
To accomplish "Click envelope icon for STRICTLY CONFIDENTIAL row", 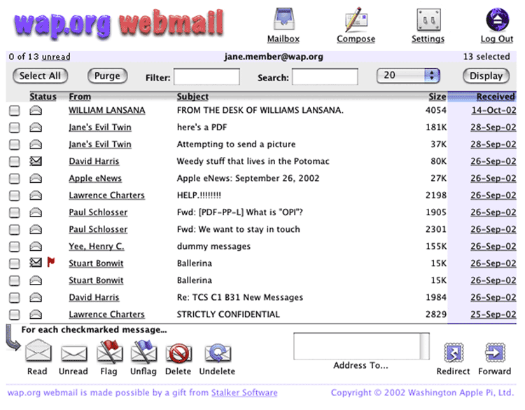I will [x=36, y=315].
